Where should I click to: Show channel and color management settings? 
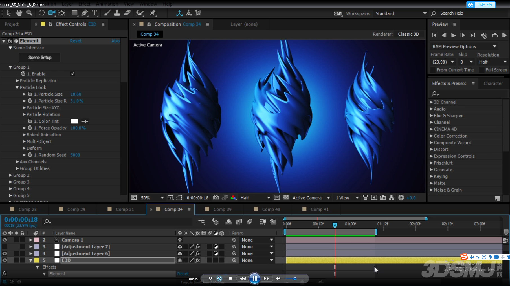[233, 198]
